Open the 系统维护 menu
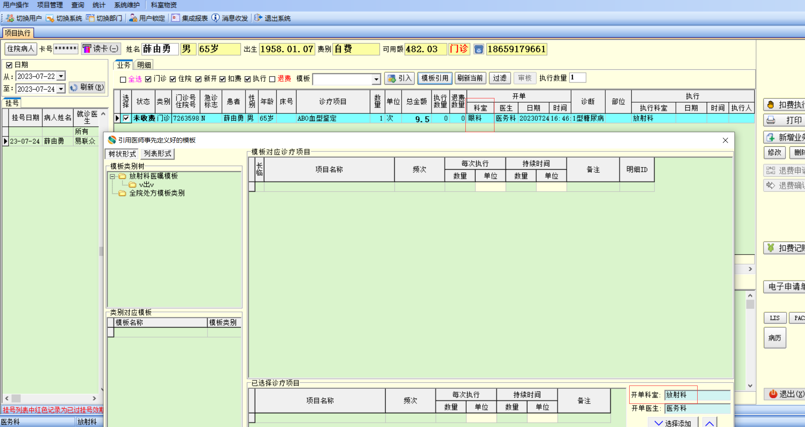 (127, 5)
